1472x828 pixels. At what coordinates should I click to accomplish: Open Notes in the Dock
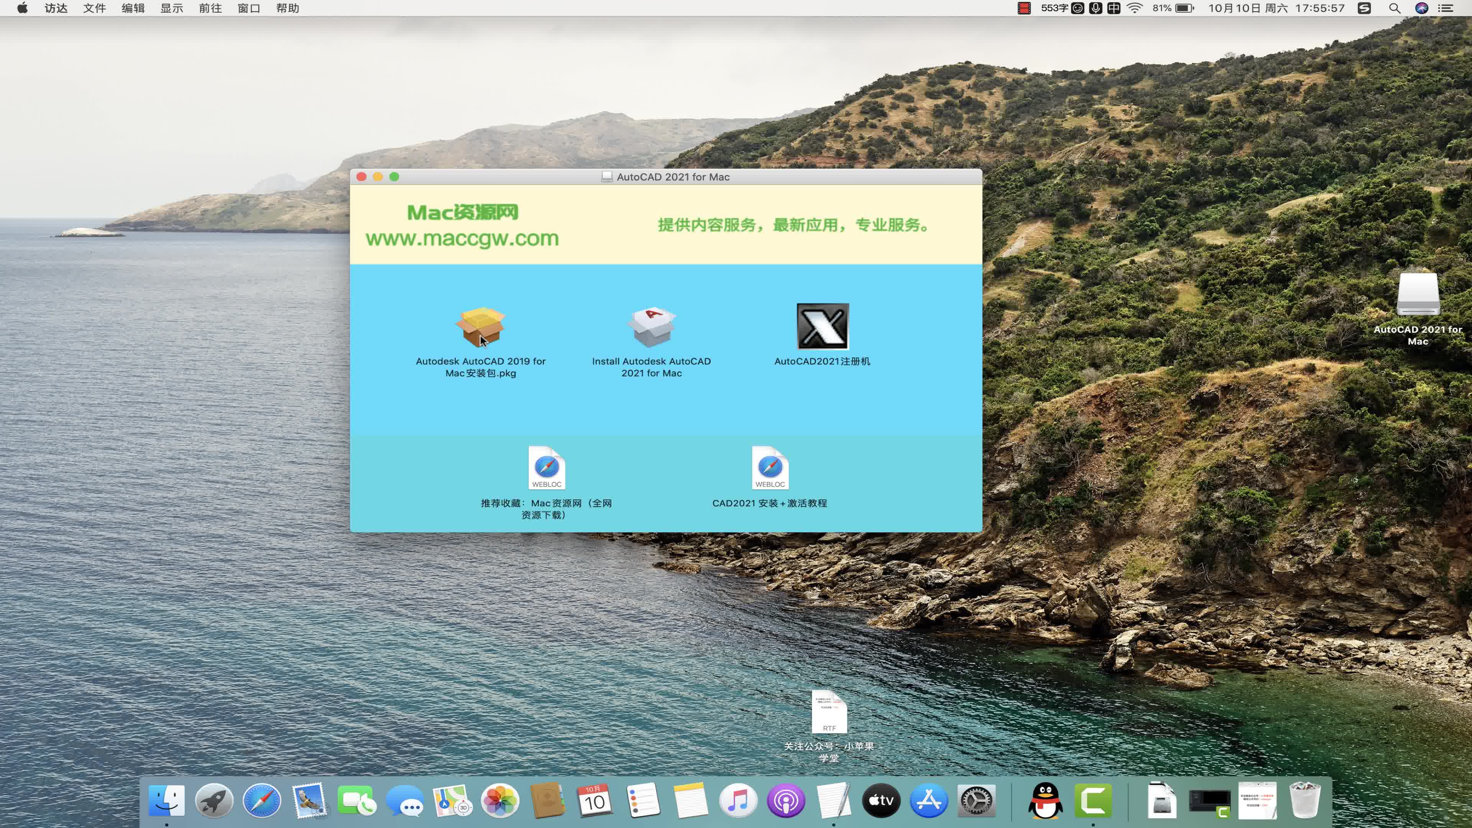point(690,800)
